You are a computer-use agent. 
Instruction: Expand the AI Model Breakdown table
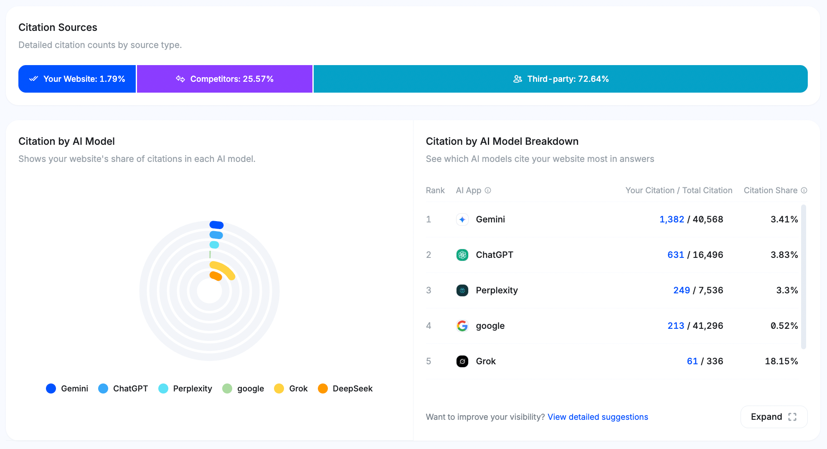pos(774,416)
